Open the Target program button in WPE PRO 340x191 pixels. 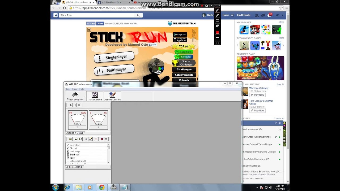[75, 97]
